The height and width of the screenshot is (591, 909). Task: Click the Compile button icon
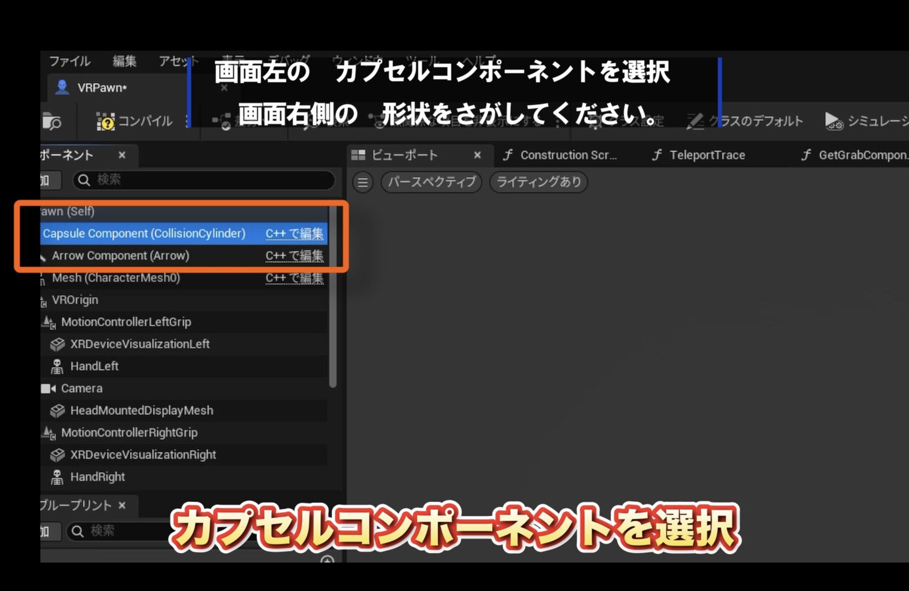coord(106,122)
